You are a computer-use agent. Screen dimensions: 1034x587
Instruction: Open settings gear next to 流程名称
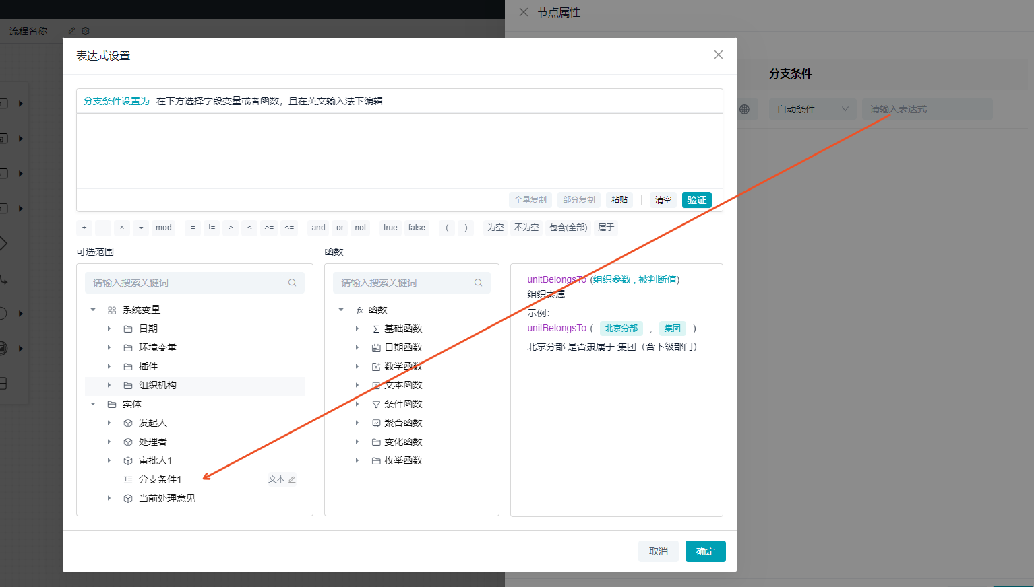(x=86, y=31)
